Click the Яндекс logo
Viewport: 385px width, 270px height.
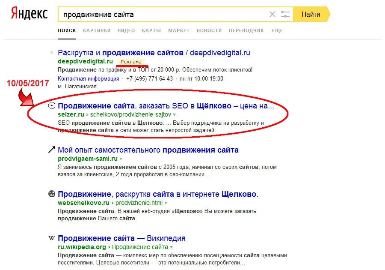(29, 14)
